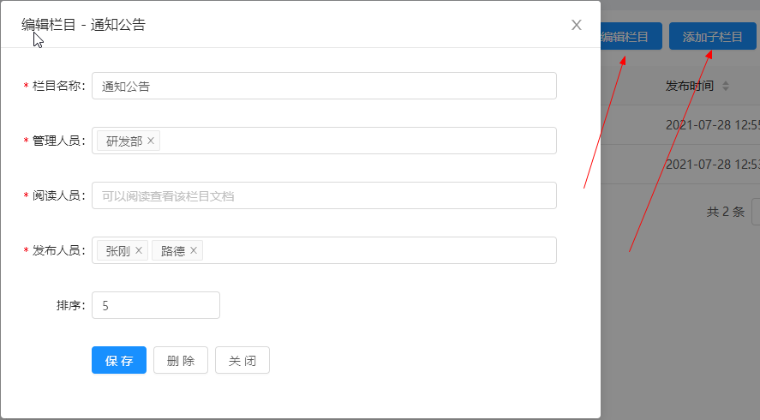Remove the 研发部 tag from 管理人员
The image size is (760, 420).
pos(151,141)
